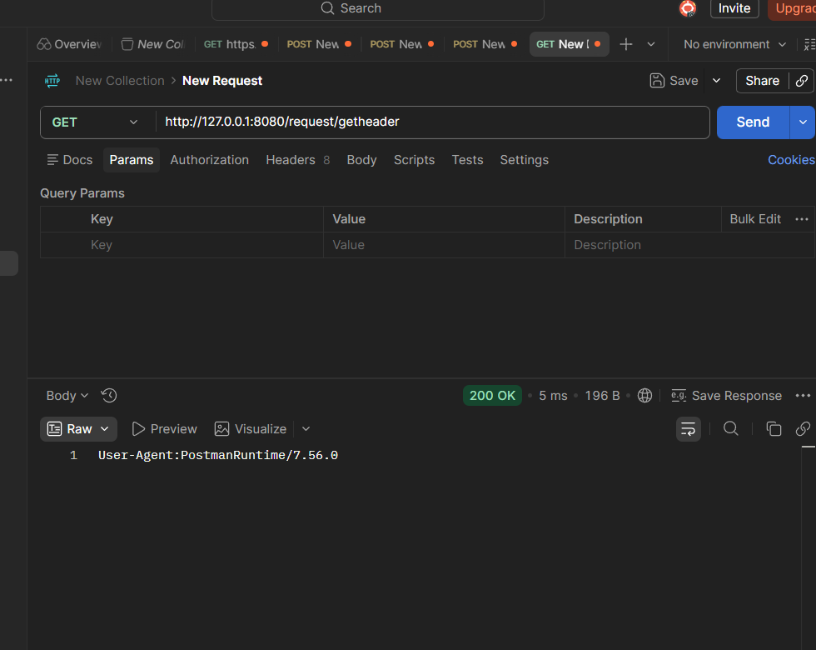Open Query Params column options ellipsis
The width and height of the screenshot is (816, 650).
tap(802, 219)
